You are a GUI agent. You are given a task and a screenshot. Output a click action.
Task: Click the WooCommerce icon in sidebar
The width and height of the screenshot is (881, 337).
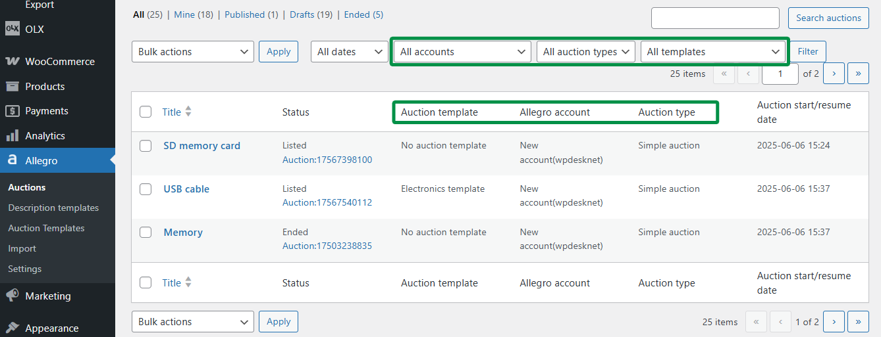[12, 61]
